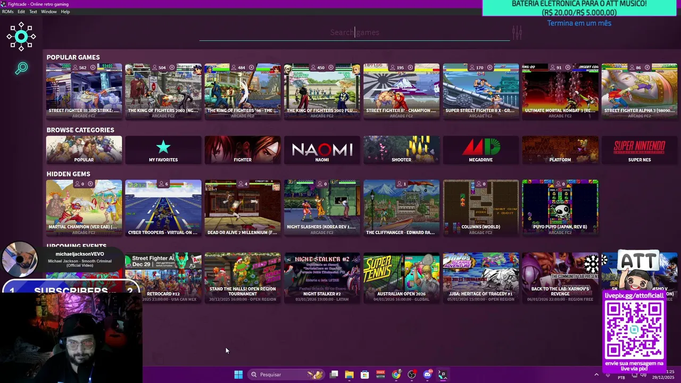Viewport: 681px width, 383px height.
Task: Open OBS Studio from taskbar
Action: (412, 374)
